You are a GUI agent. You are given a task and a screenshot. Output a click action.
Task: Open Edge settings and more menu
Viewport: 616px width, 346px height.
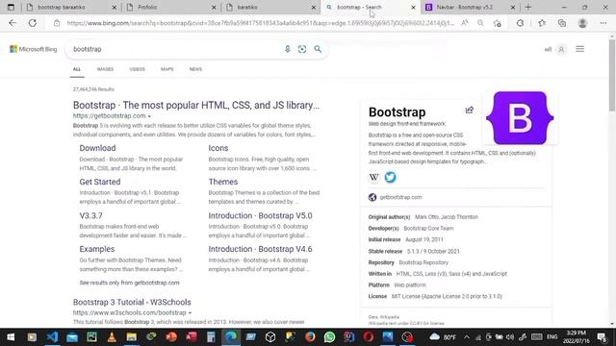pyautogui.click(x=603, y=23)
